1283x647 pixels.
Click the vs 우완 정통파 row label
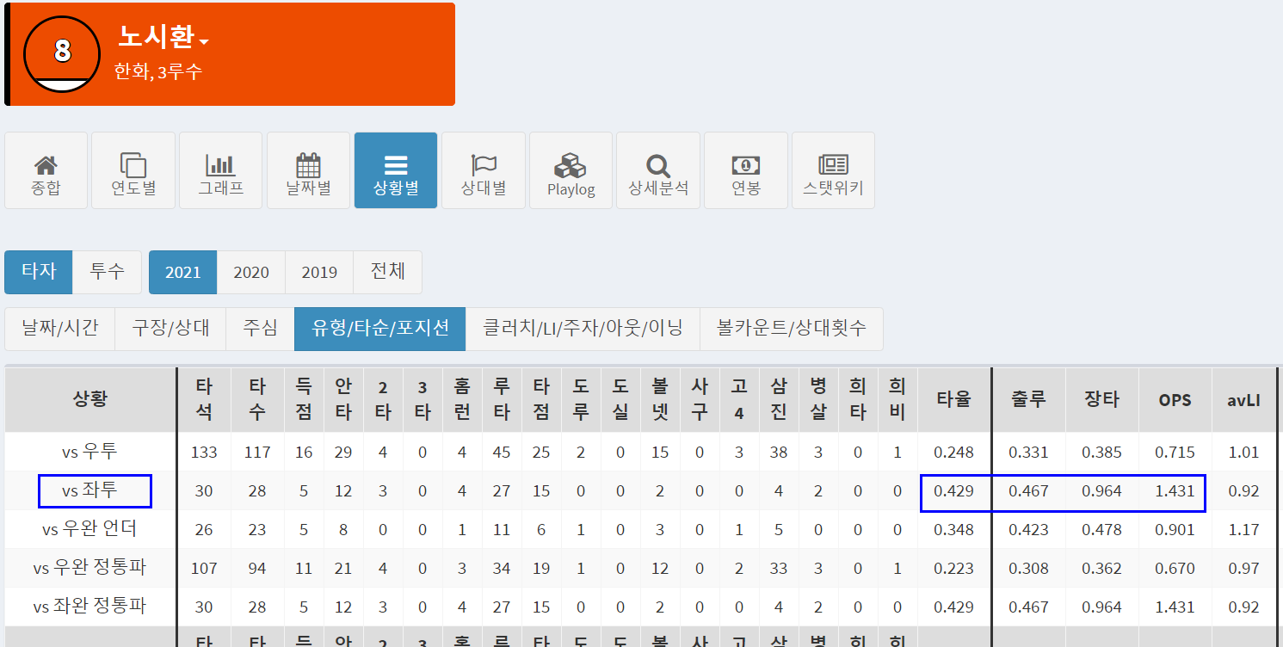(89, 568)
